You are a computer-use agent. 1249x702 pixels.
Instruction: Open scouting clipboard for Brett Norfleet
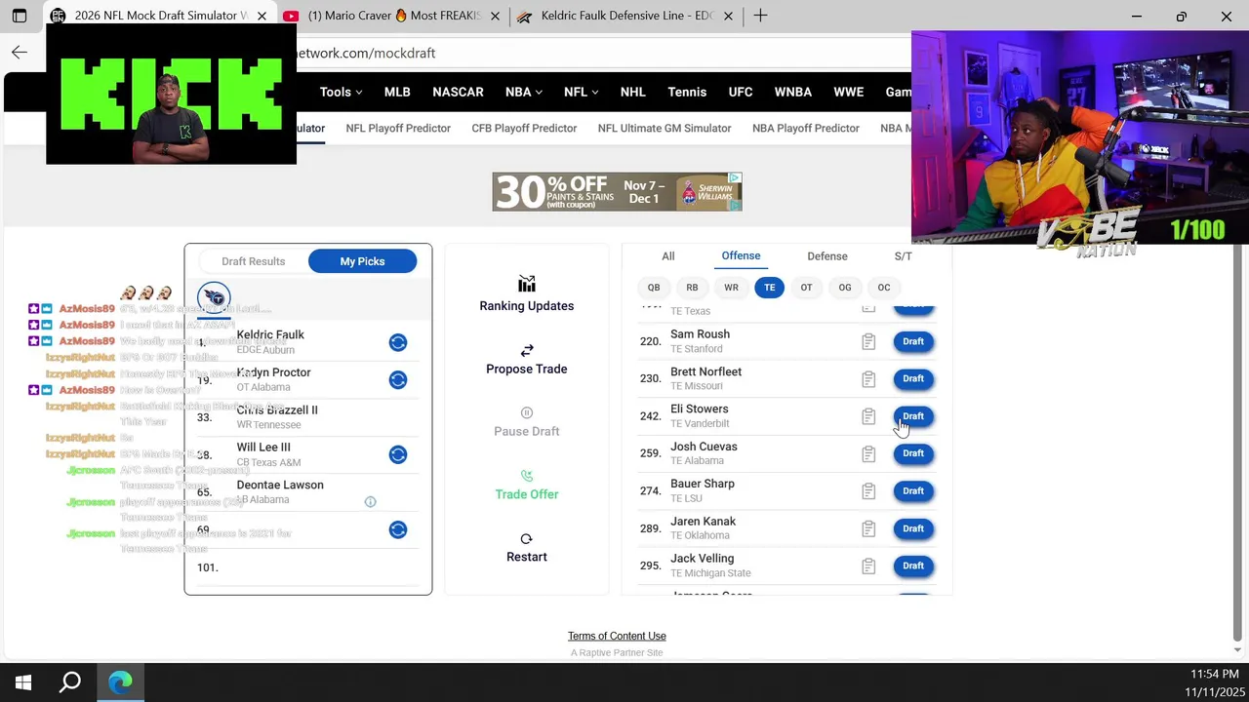868,379
